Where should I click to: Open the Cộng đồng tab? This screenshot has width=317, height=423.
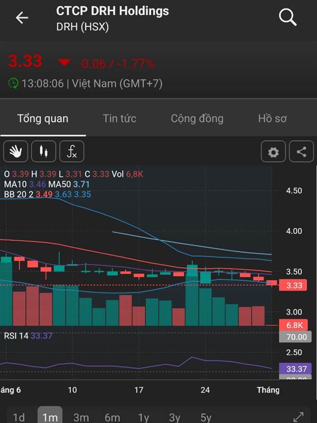click(x=197, y=118)
